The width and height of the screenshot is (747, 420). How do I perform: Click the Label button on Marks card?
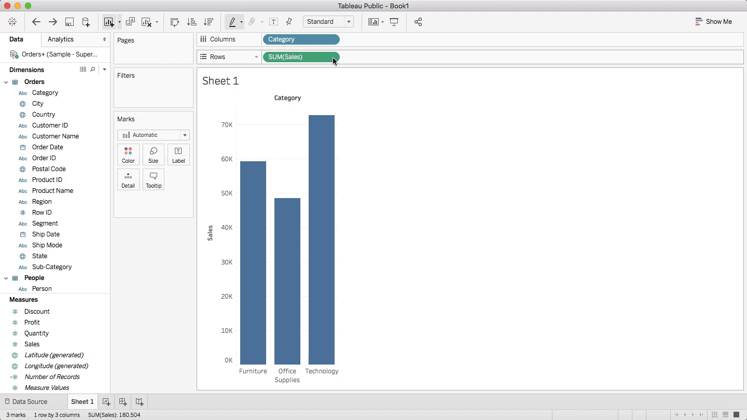pos(178,155)
